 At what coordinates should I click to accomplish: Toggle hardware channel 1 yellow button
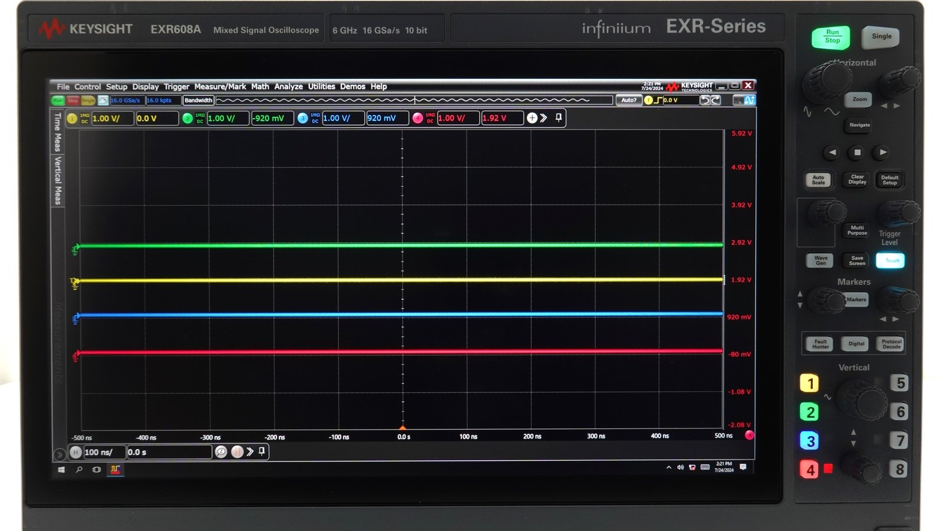pyautogui.click(x=810, y=384)
